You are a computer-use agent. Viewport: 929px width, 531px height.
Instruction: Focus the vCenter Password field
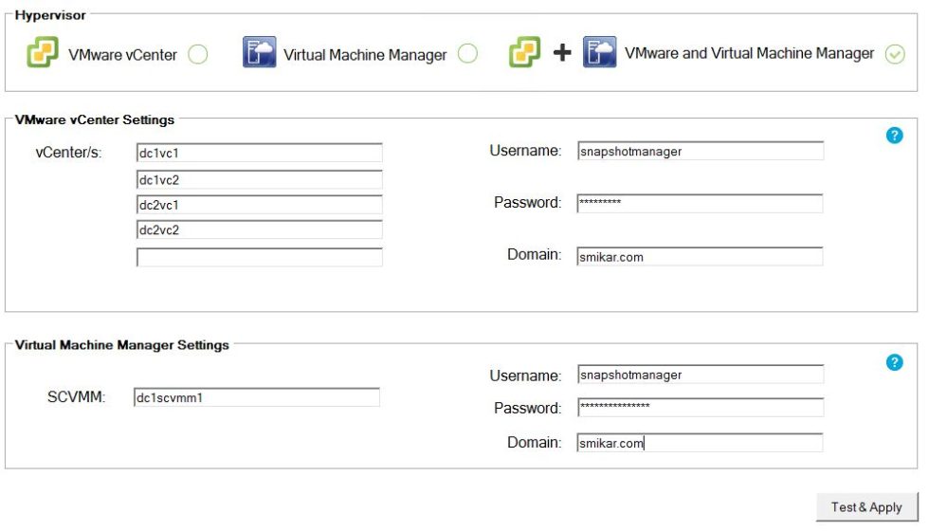tap(700, 203)
